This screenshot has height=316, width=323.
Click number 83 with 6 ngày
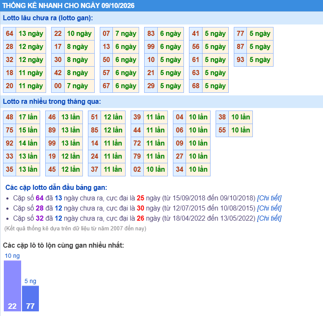[x=151, y=33]
